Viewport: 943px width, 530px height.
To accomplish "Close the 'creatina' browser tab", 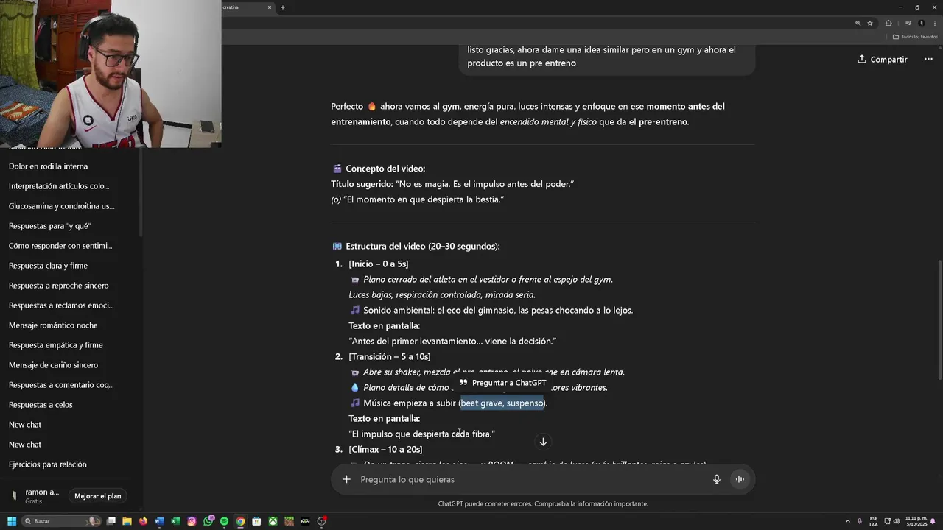I will (269, 7).
